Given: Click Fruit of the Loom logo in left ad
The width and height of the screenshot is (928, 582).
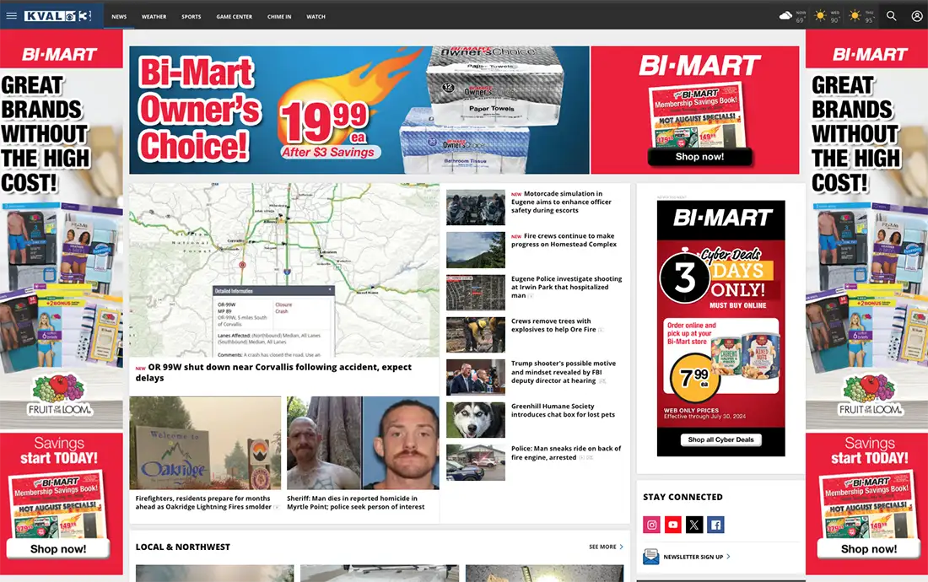Looking at the screenshot, I should [59, 395].
